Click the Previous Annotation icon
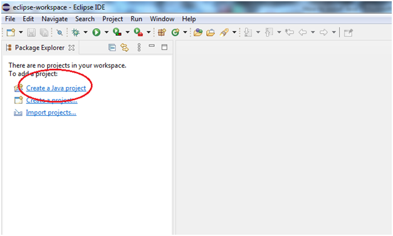The height and width of the screenshot is (236, 393). (x=269, y=33)
